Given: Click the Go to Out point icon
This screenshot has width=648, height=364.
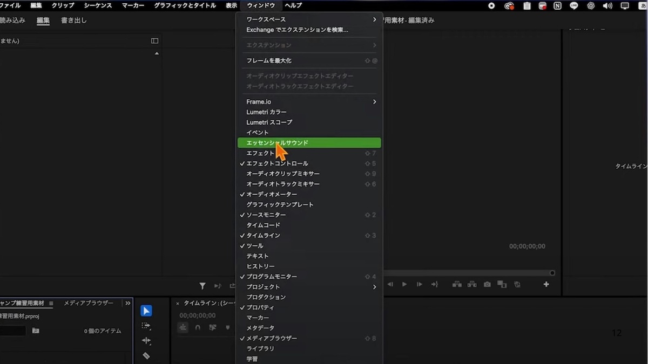Looking at the screenshot, I should [x=435, y=284].
